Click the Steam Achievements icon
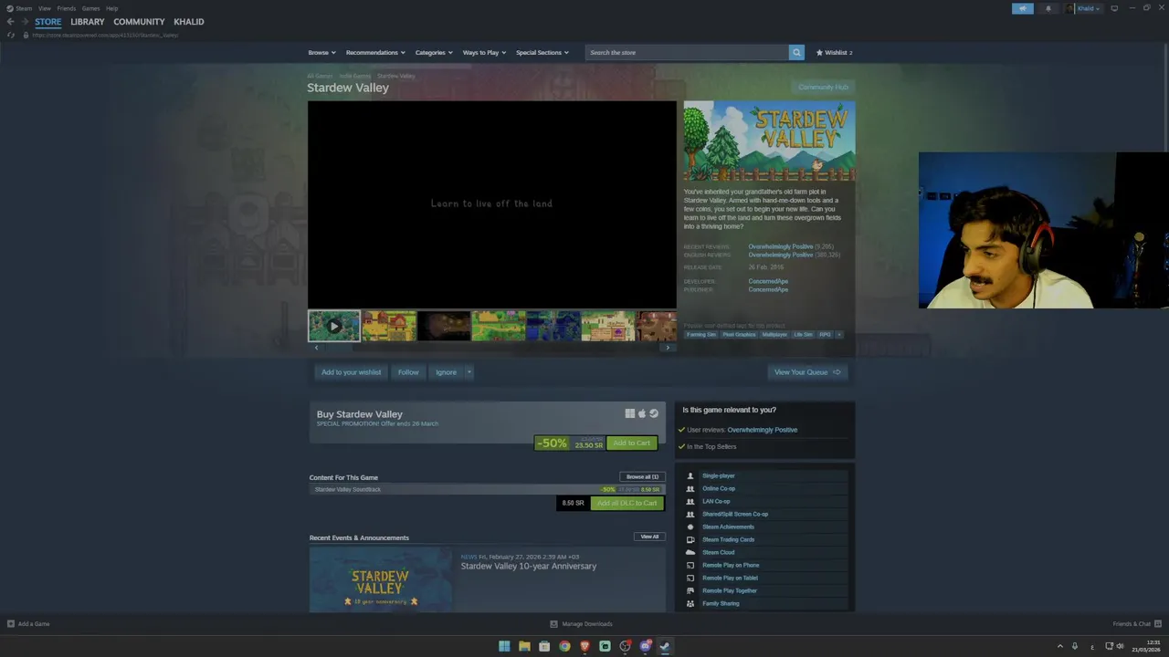The height and width of the screenshot is (657, 1169). pos(690,527)
